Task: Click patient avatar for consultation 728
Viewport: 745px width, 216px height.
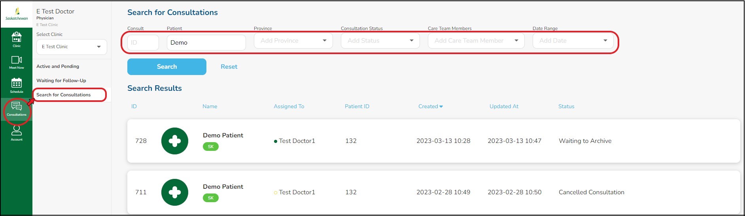Action: click(175, 141)
